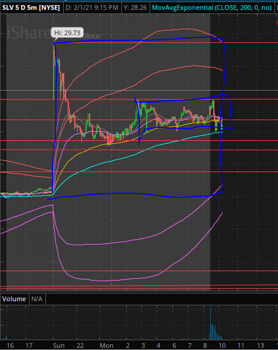
Task: Click the 4 label on time axis
Action: 158,346
